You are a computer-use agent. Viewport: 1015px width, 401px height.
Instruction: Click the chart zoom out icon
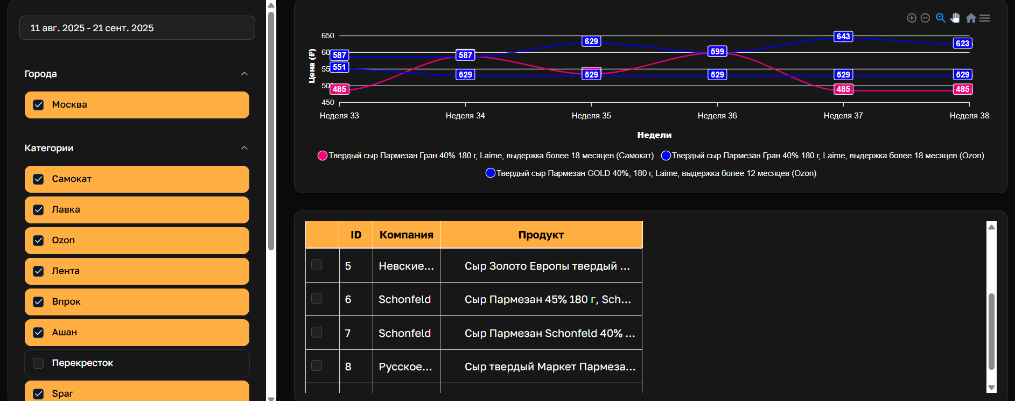coord(925,18)
